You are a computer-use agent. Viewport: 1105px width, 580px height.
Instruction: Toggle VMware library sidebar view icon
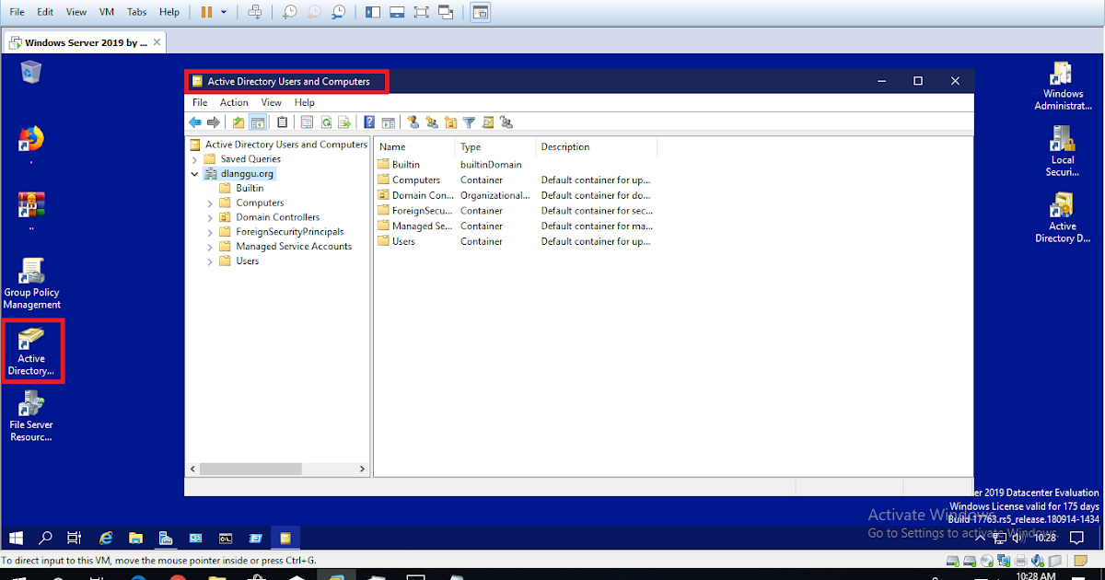pyautogui.click(x=373, y=12)
